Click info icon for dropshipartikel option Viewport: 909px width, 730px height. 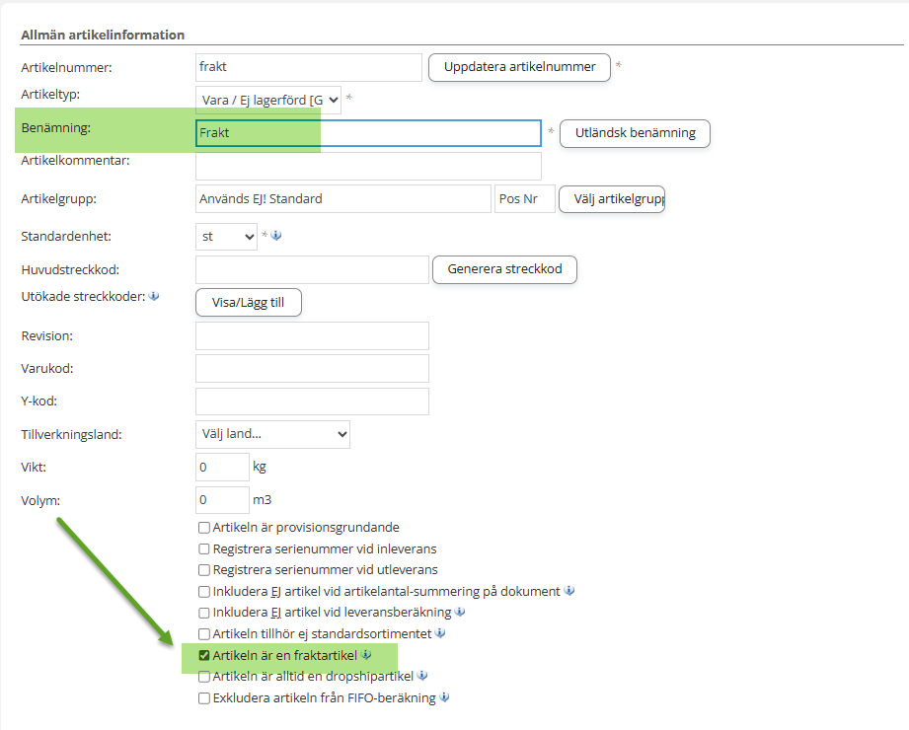pyautogui.click(x=422, y=676)
